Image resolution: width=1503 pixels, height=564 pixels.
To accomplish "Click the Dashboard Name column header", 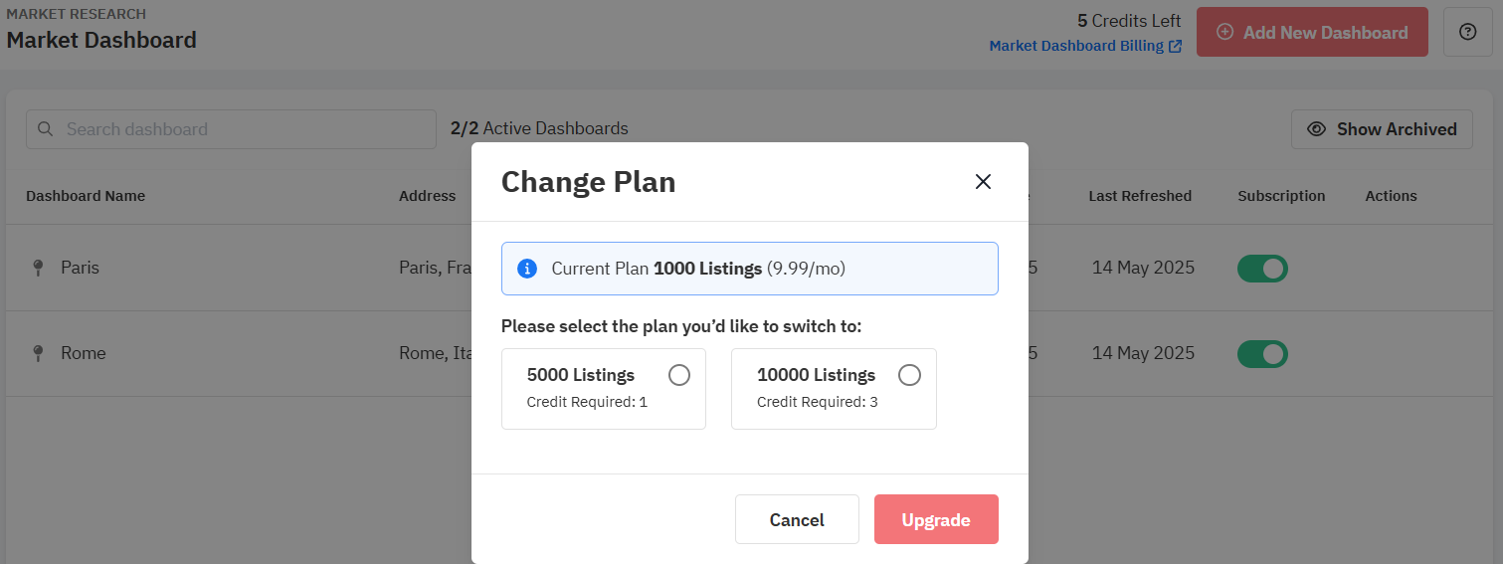I will click(86, 196).
